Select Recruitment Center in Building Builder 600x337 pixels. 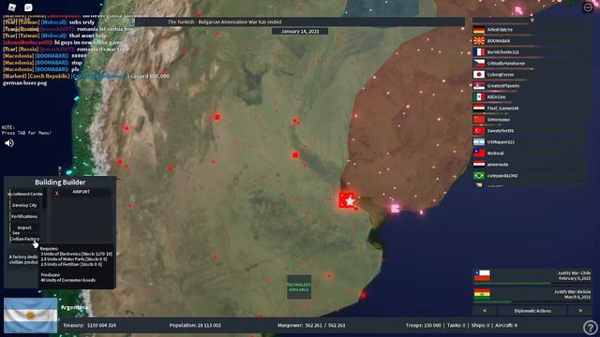25,194
